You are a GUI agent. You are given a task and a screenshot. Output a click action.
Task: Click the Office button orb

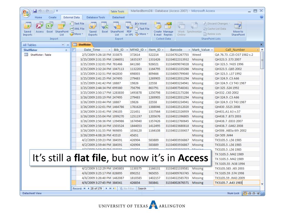point(26,13)
